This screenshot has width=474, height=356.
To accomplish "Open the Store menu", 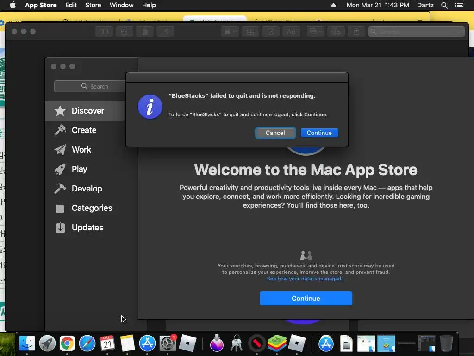I will point(93,5).
